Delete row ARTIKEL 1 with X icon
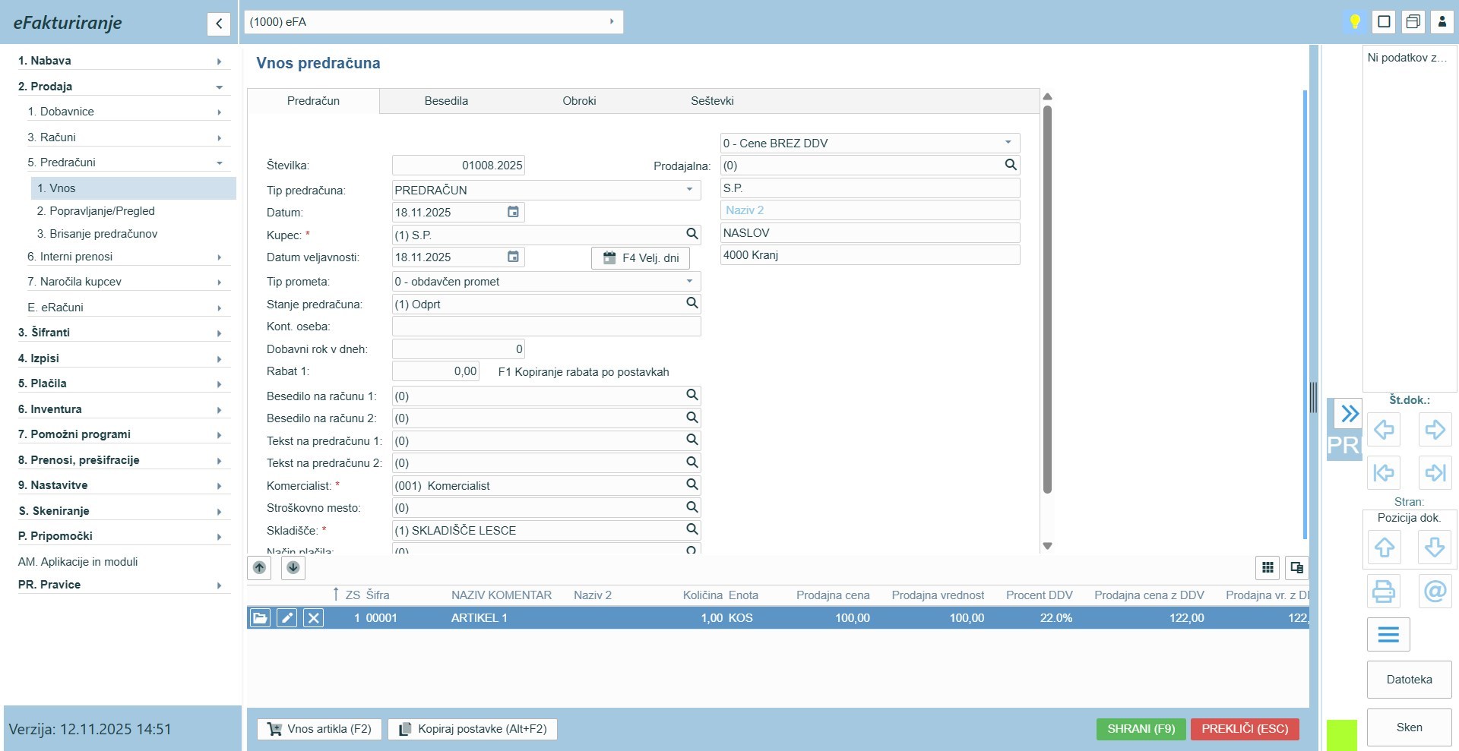 (313, 618)
